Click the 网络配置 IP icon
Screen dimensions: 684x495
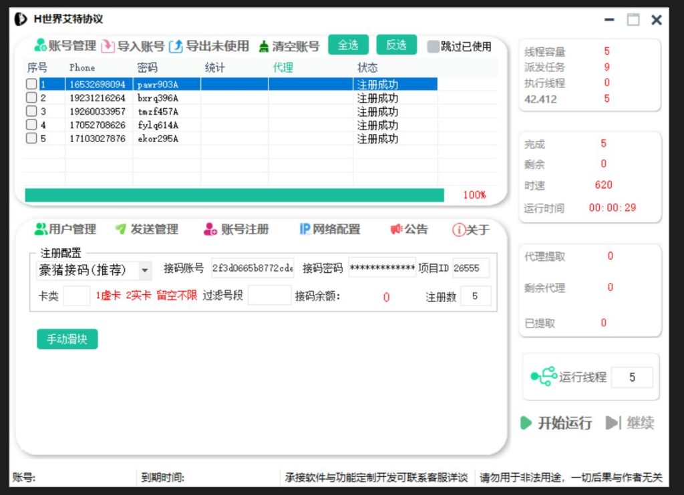305,229
